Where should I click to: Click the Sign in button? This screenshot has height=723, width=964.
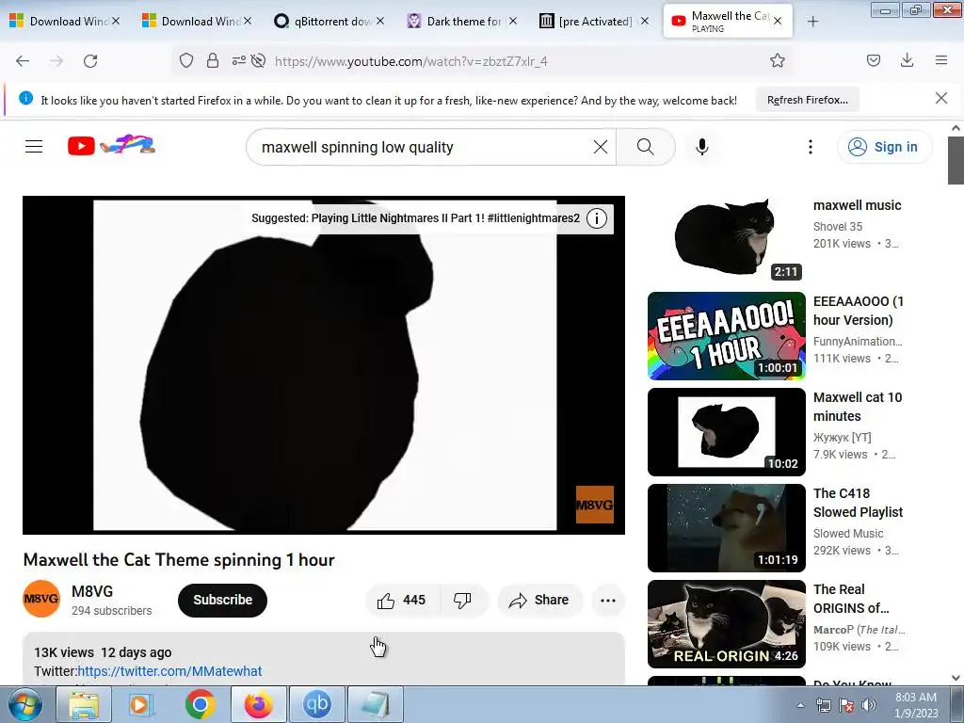point(883,147)
